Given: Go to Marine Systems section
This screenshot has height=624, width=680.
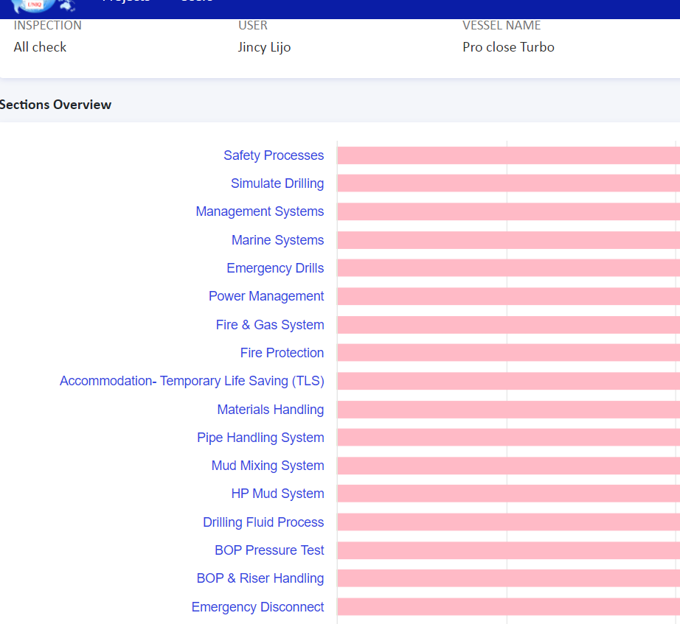Looking at the screenshot, I should click(277, 240).
